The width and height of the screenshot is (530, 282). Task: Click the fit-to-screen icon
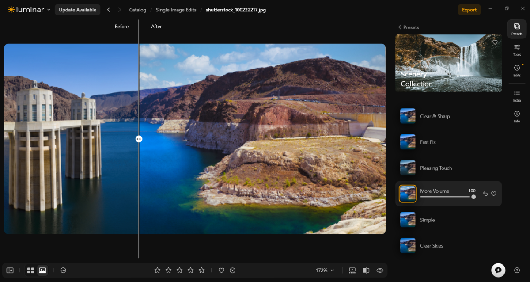[352, 270]
